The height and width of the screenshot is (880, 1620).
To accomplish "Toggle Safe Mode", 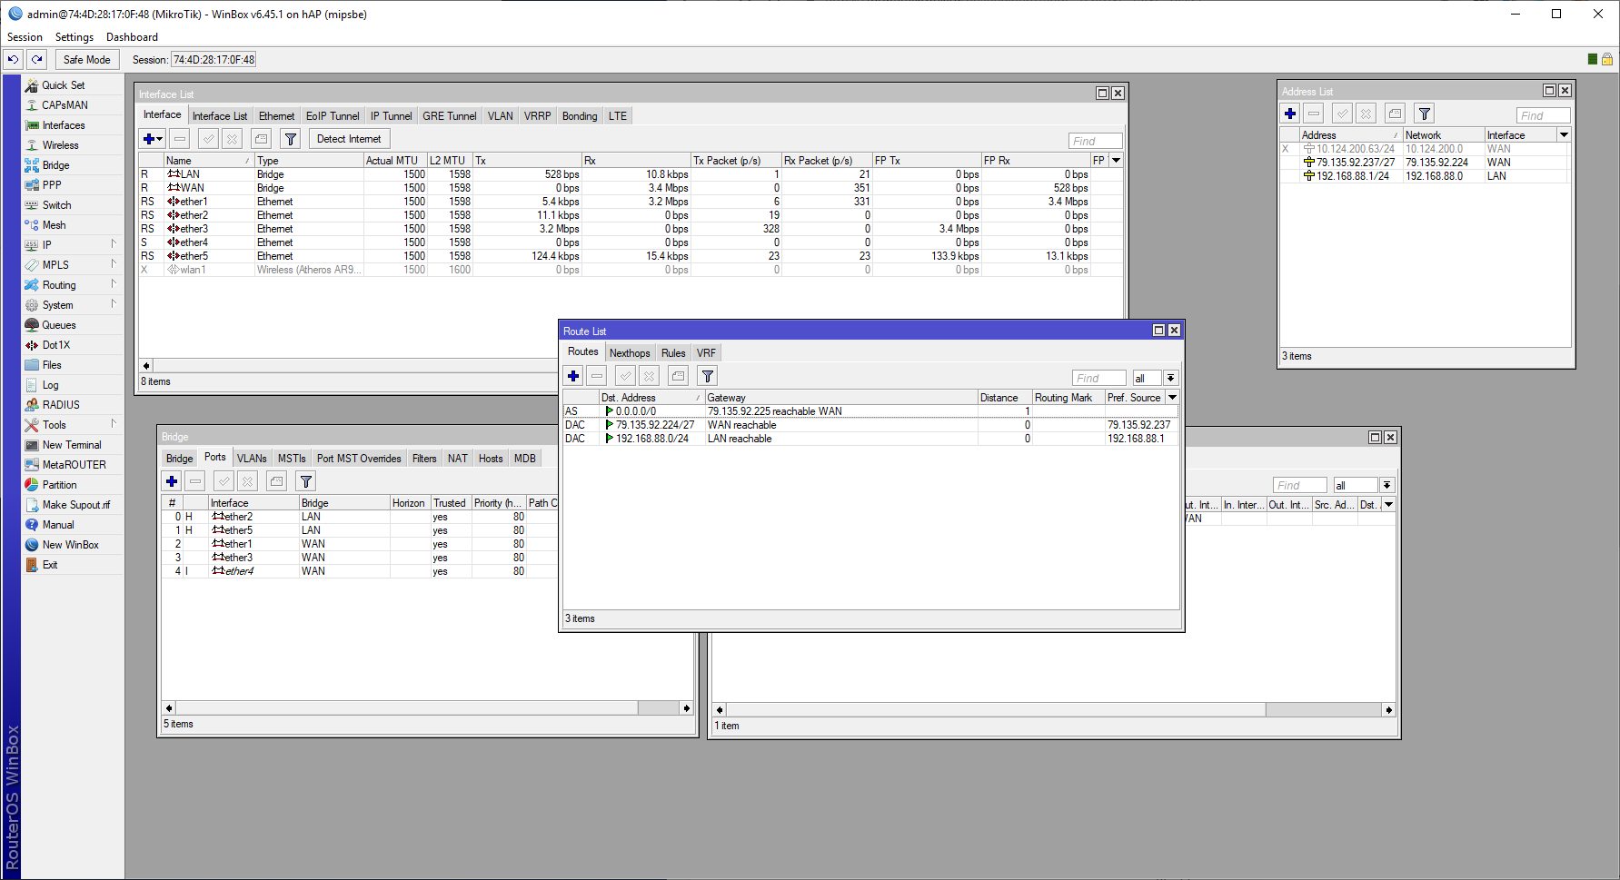I will pos(87,59).
